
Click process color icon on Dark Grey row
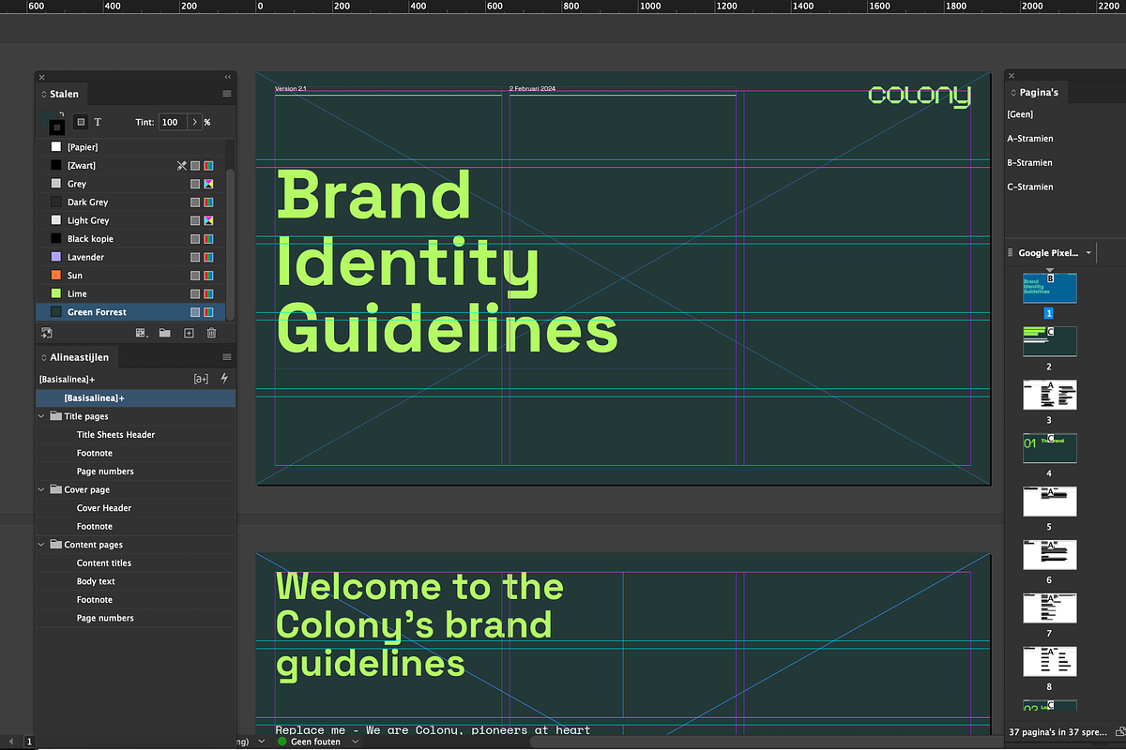tap(195, 202)
